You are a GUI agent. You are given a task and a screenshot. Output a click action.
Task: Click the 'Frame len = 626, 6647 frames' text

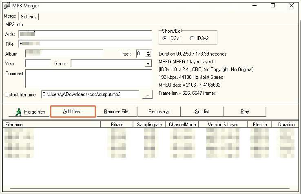(x=187, y=93)
